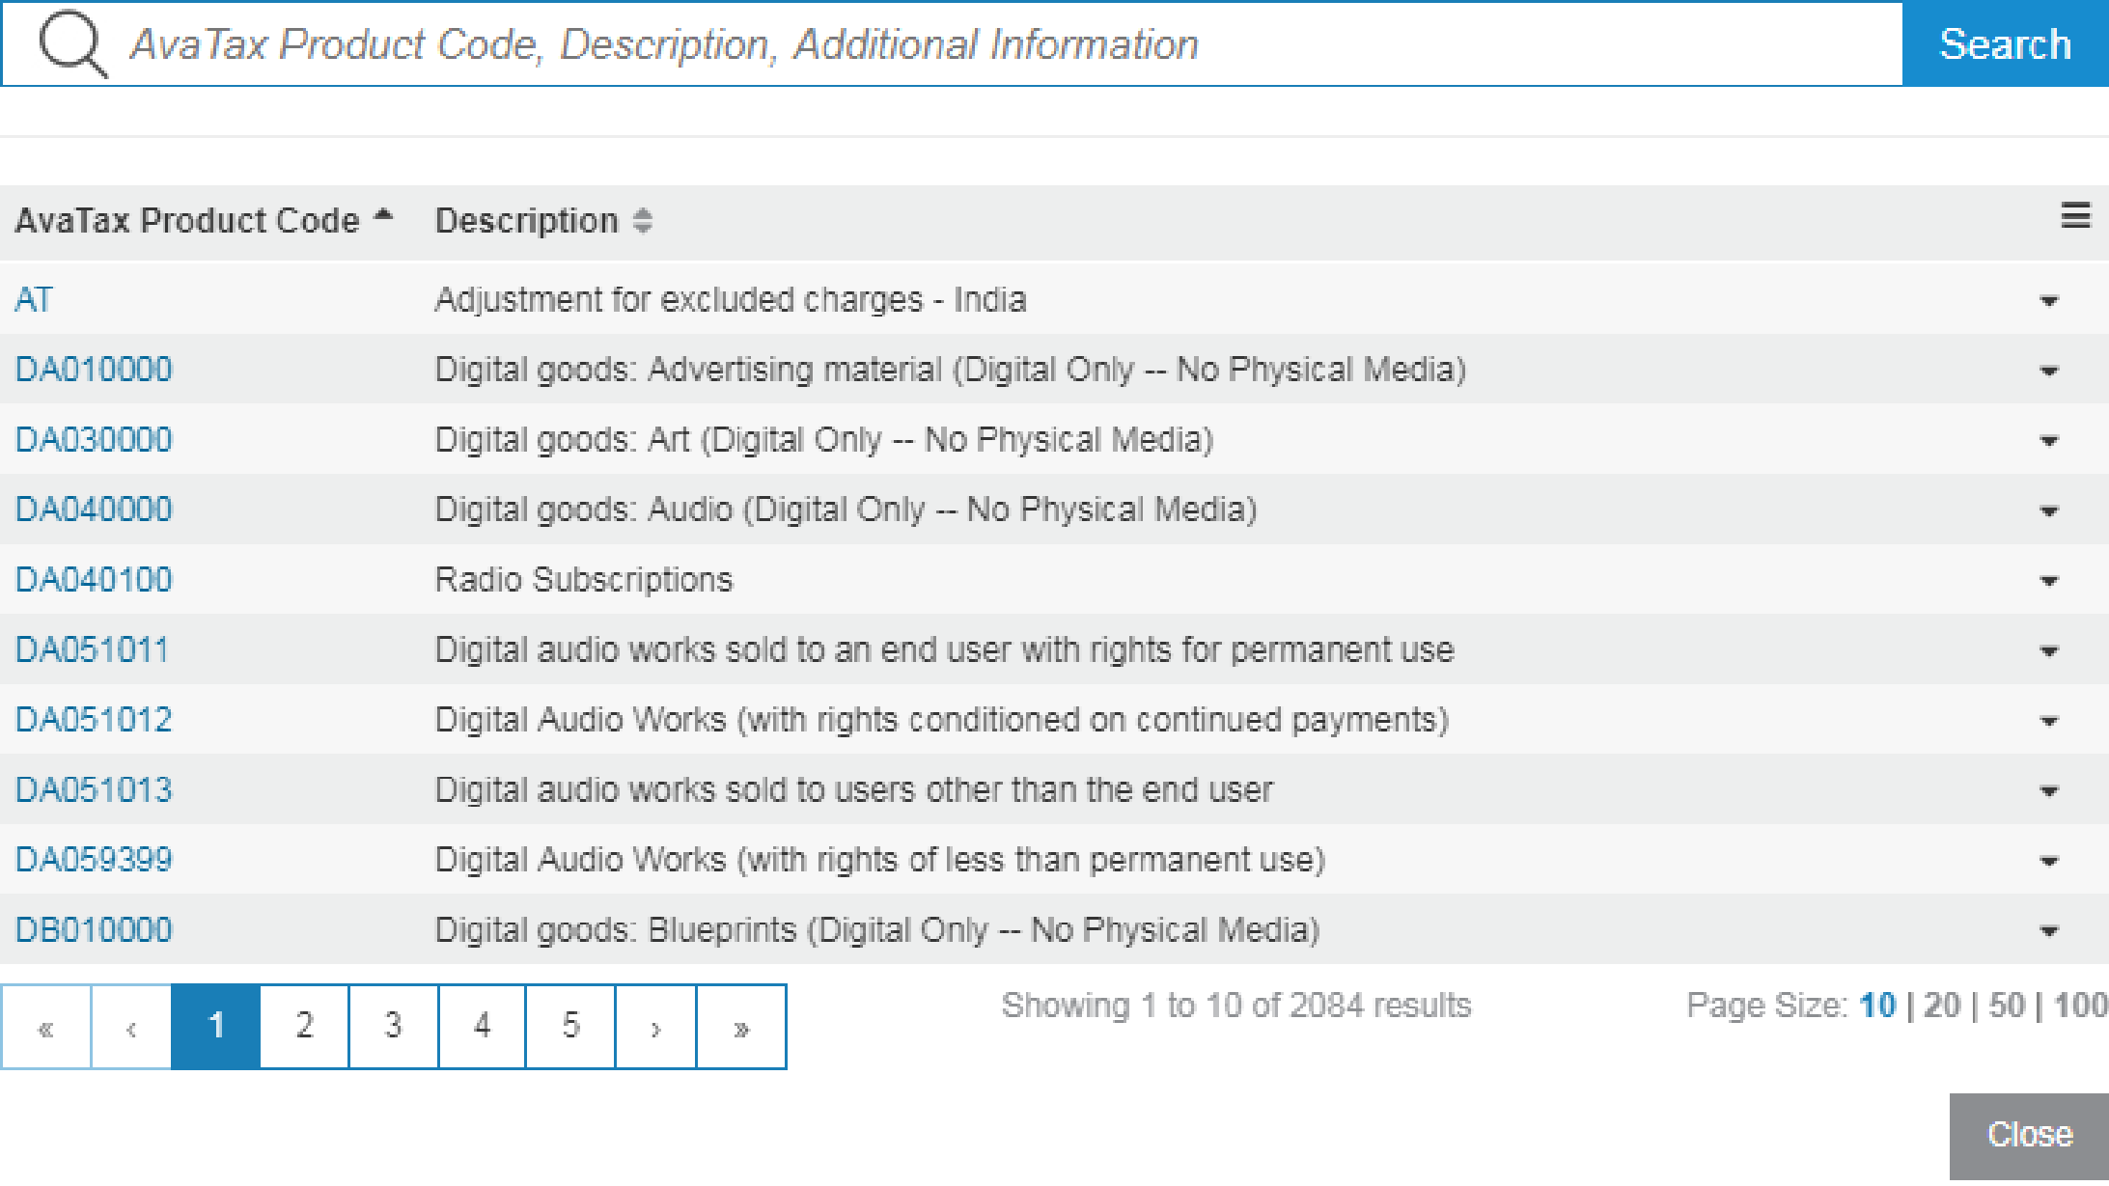
Task: Click 'Digital audio works sold to users other than the end user'
Action: [x=854, y=790]
